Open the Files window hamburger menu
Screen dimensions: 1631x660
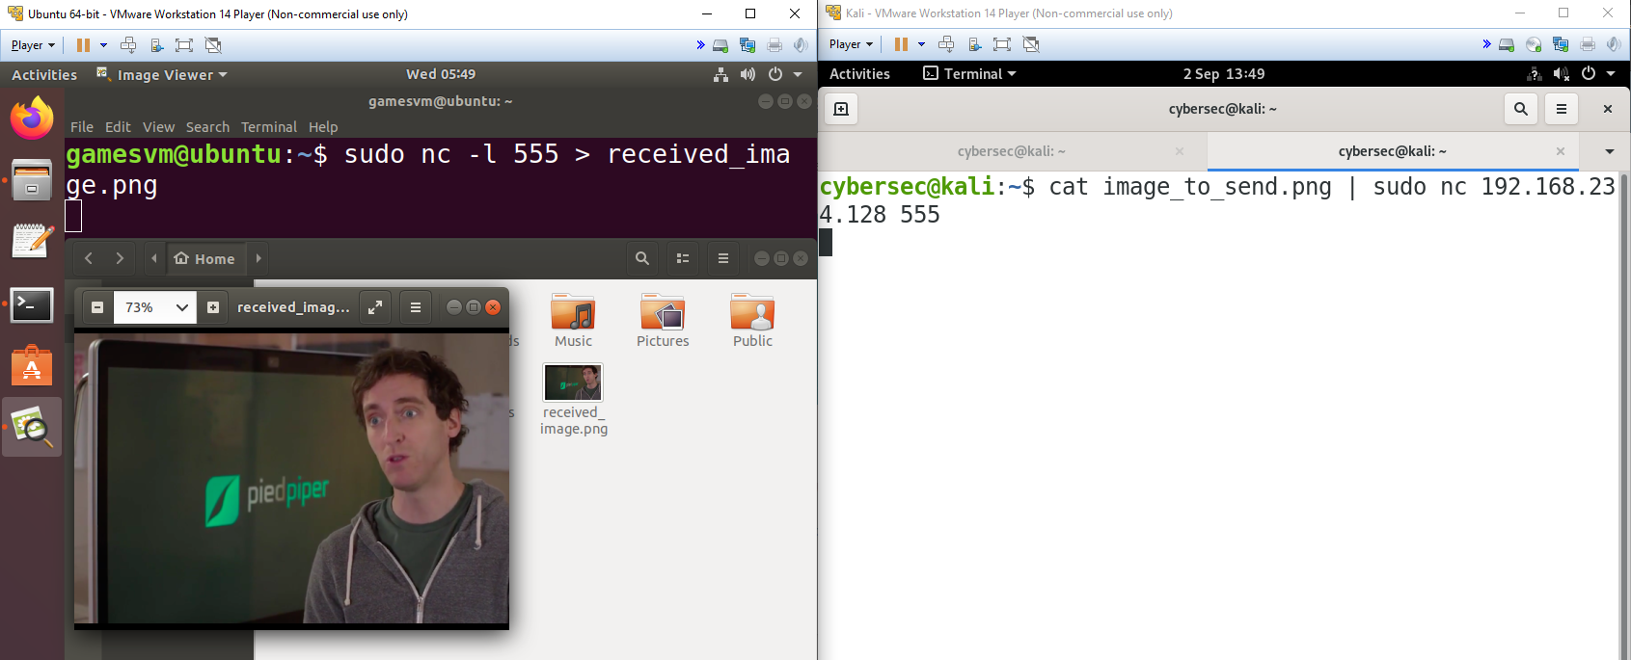tap(723, 258)
